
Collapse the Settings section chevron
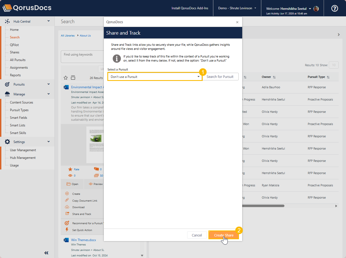point(48,141)
